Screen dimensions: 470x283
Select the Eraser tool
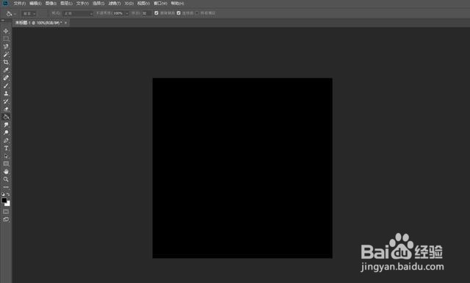[6, 109]
